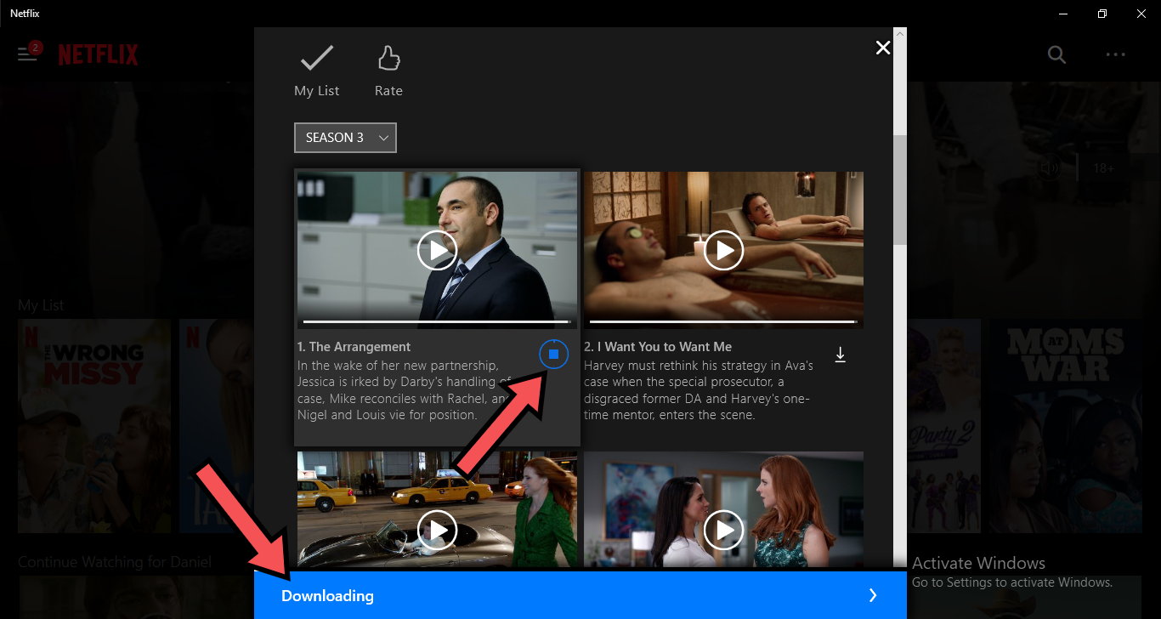This screenshot has height=619, width=1161.
Task: Add show to My List checkmark
Action: 316,59
